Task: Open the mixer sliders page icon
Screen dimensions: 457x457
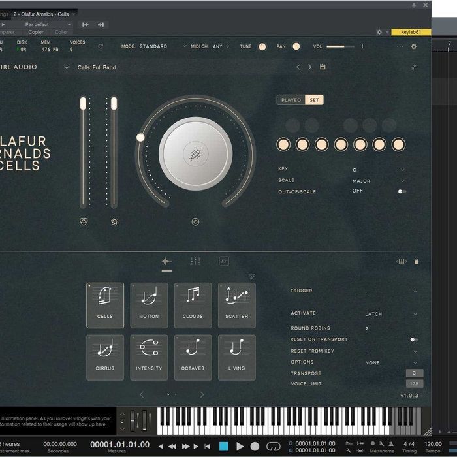Action: click(195, 261)
